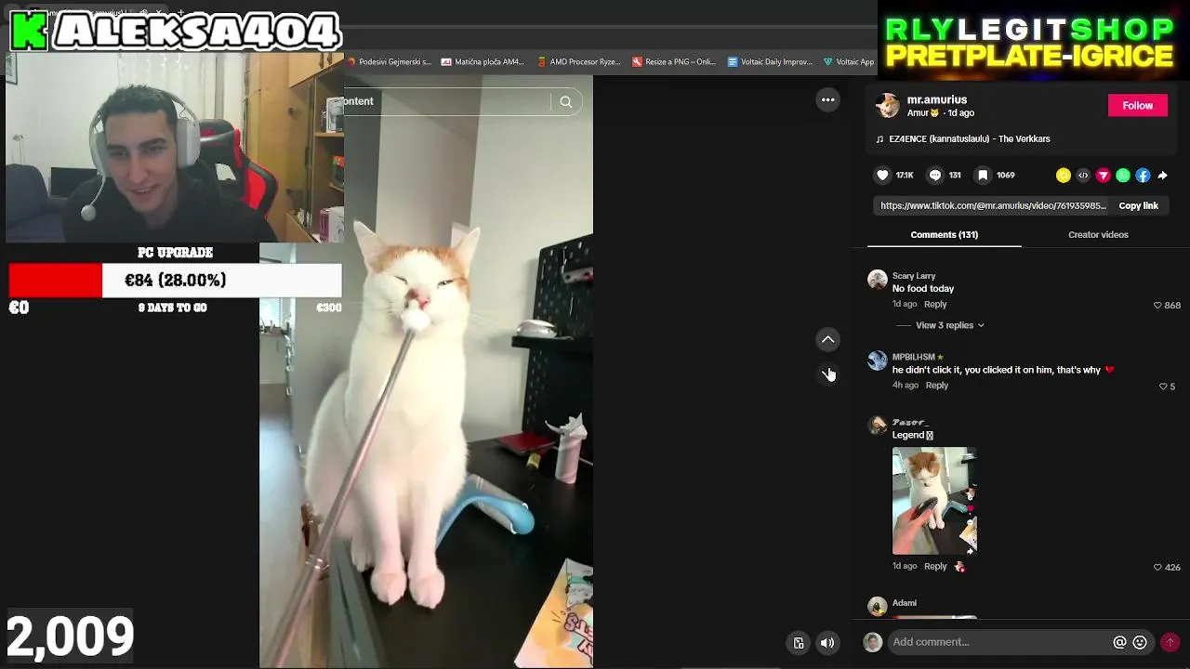Screen dimensions: 1190x669
Task: Click MPBILHSM's avatar
Action: pyautogui.click(x=877, y=361)
